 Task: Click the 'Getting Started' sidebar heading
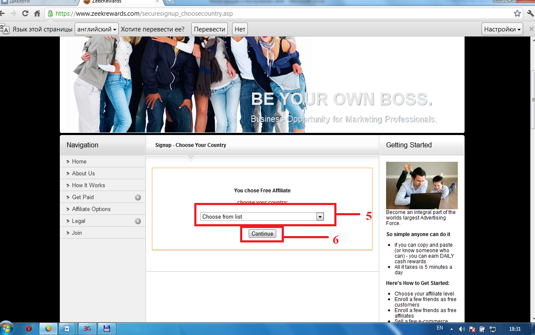tap(409, 145)
